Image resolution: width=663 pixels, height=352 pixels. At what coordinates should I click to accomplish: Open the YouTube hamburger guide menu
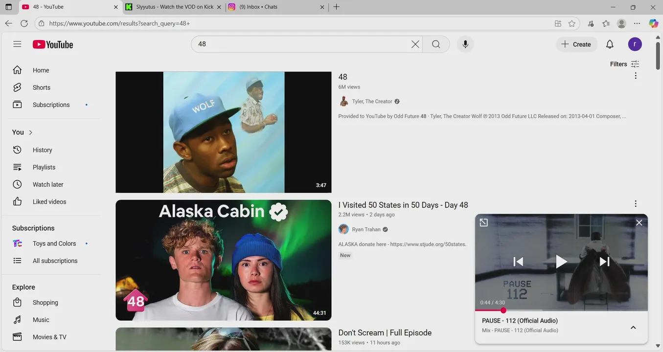point(17,44)
